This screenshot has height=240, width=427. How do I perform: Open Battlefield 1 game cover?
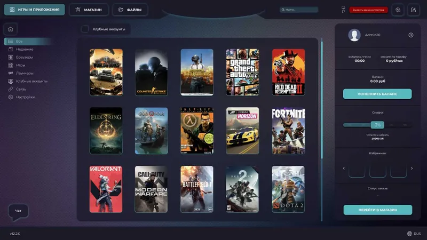(x=197, y=189)
